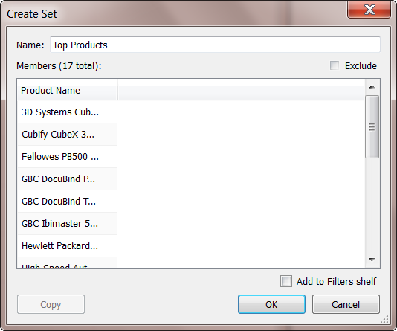Click the empty column header beside Product Name
The height and width of the screenshot is (331, 397).
(241, 91)
